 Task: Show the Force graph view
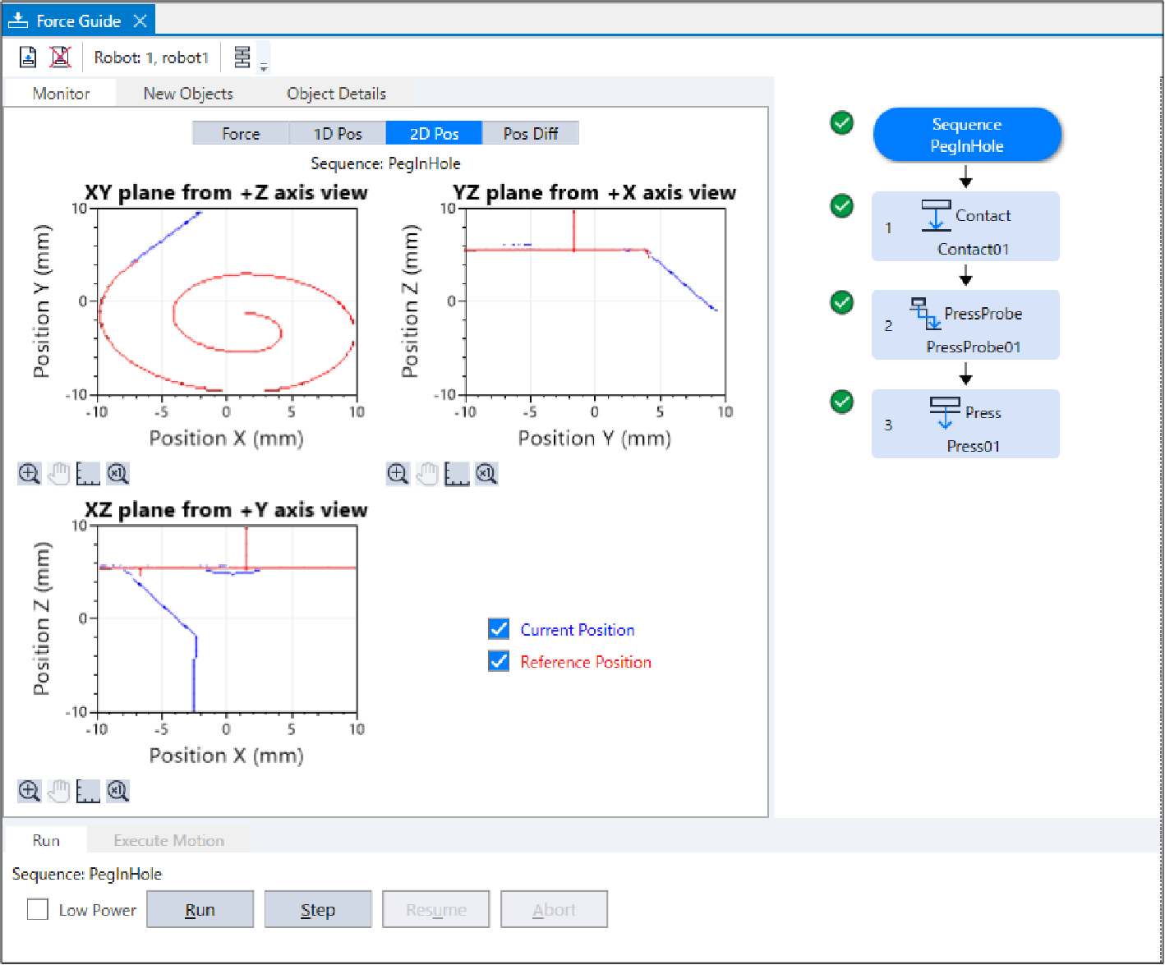click(241, 134)
